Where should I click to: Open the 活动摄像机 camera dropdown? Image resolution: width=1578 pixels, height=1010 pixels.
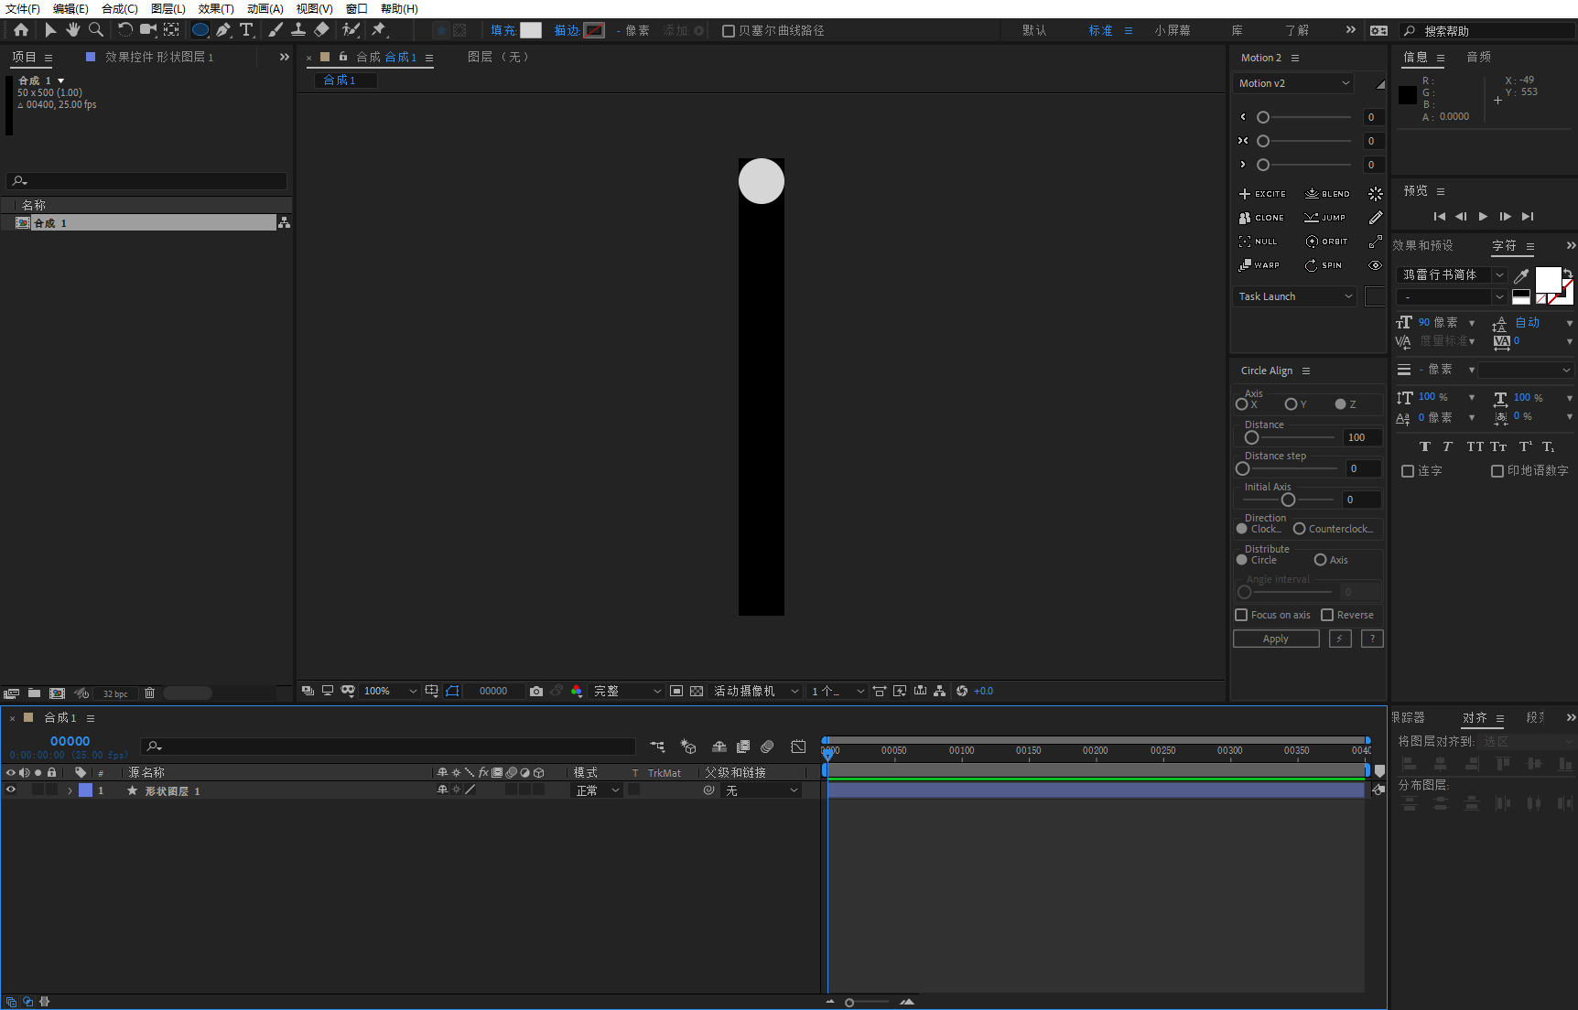pos(756,691)
